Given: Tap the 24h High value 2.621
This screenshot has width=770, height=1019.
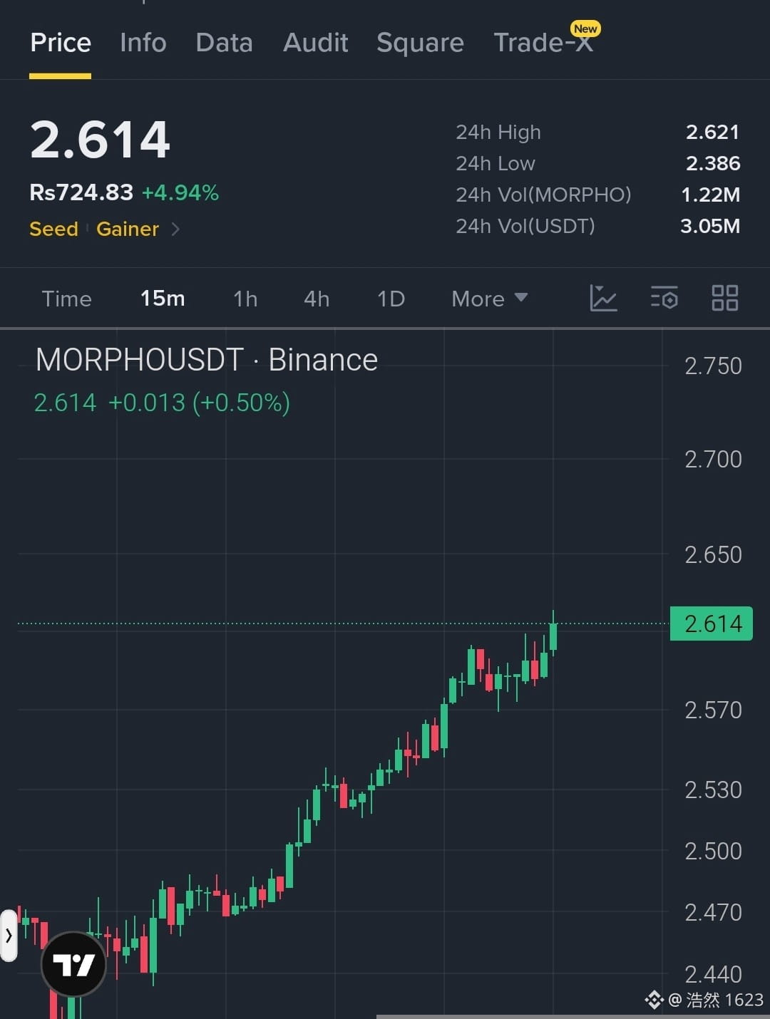Looking at the screenshot, I should [x=712, y=132].
